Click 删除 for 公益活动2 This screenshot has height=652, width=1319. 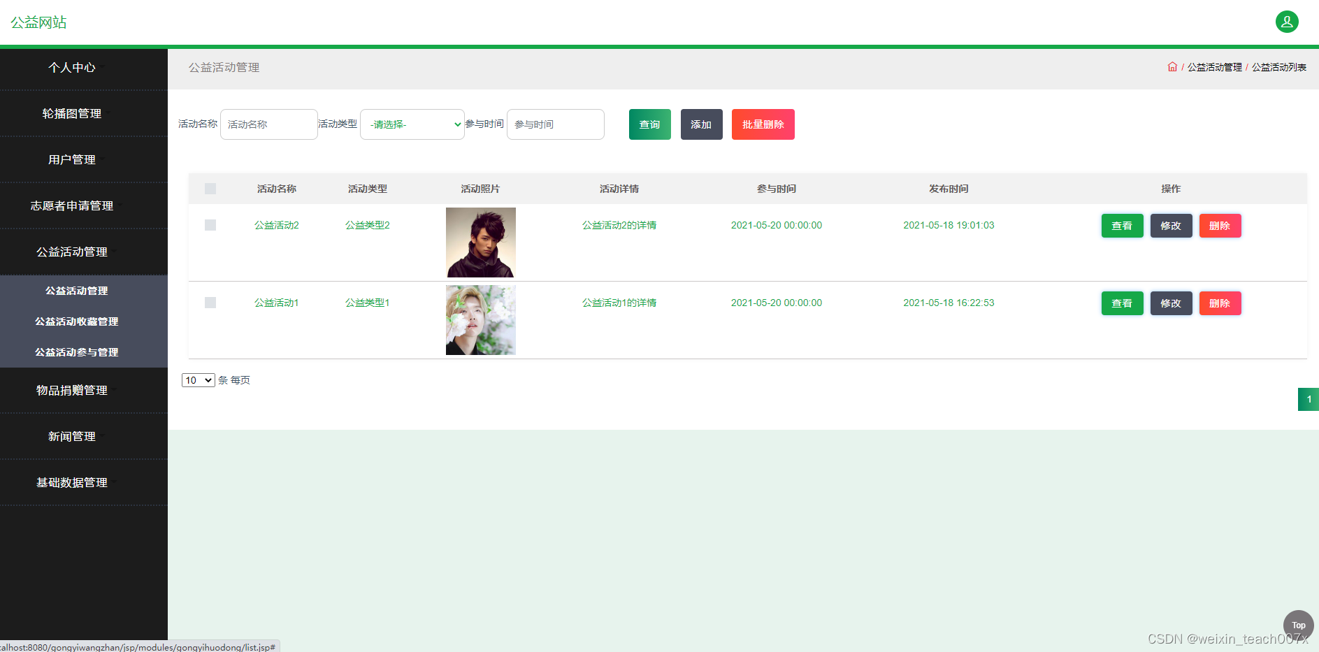pos(1220,226)
